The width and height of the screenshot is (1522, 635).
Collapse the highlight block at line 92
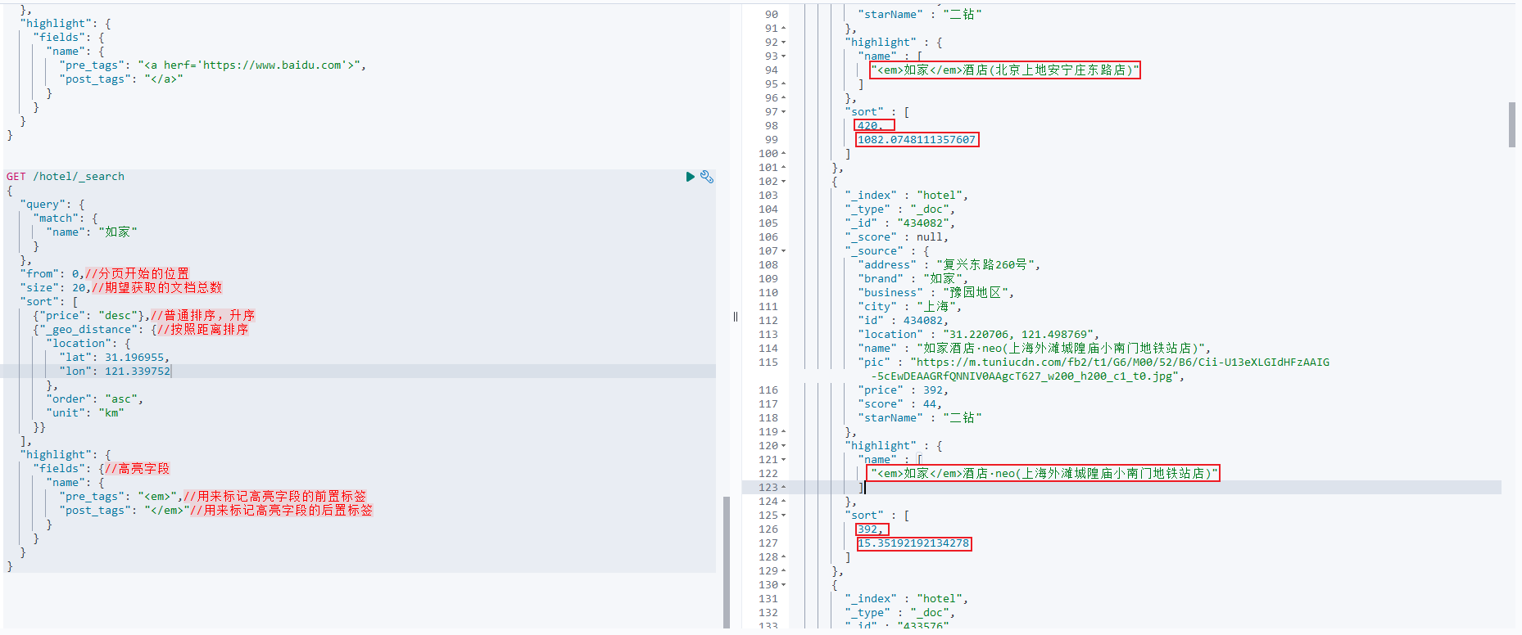point(784,43)
